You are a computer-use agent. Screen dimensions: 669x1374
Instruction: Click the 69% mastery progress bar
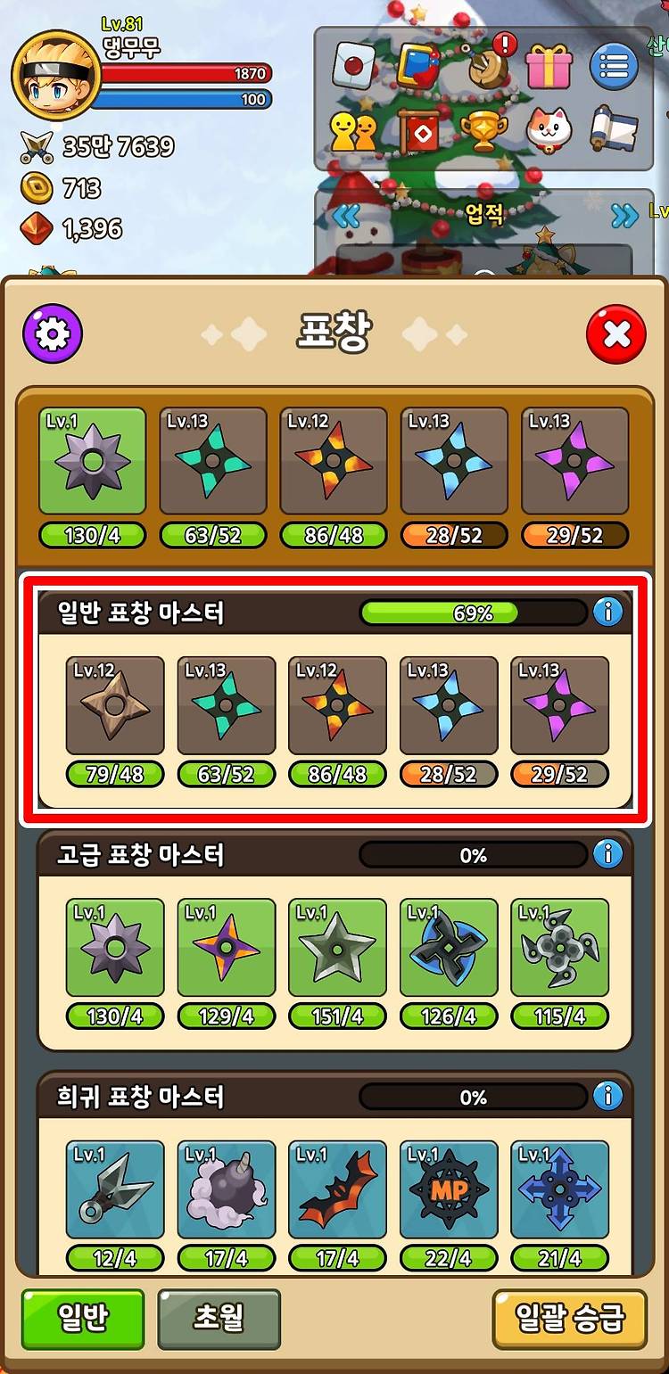pos(473,613)
